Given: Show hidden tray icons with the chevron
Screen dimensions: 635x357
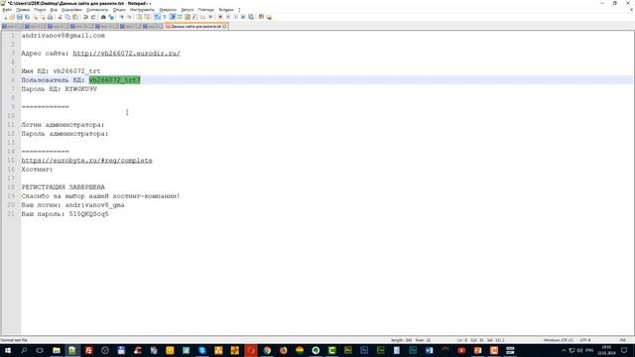Looking at the screenshot, I should (x=564, y=350).
